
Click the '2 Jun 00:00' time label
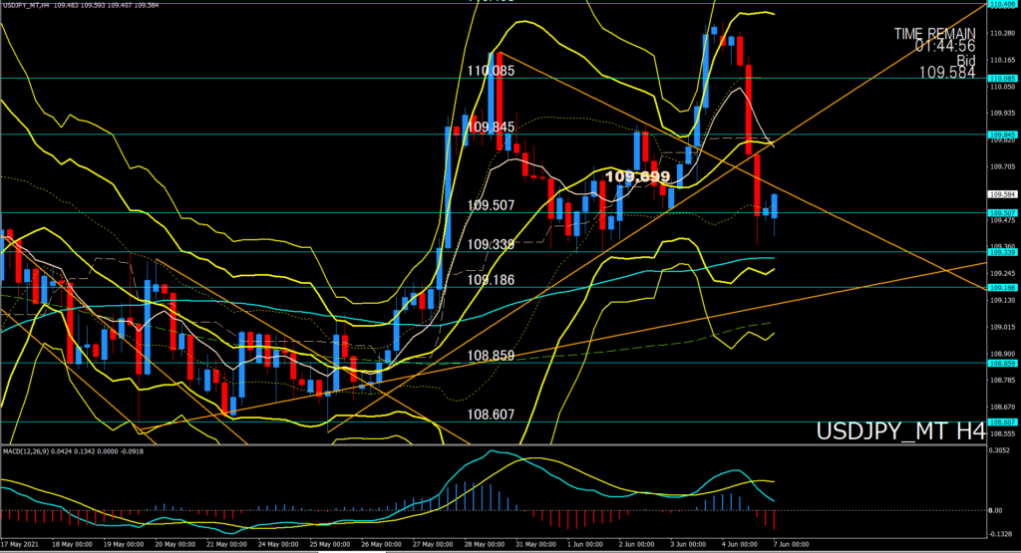[636, 544]
